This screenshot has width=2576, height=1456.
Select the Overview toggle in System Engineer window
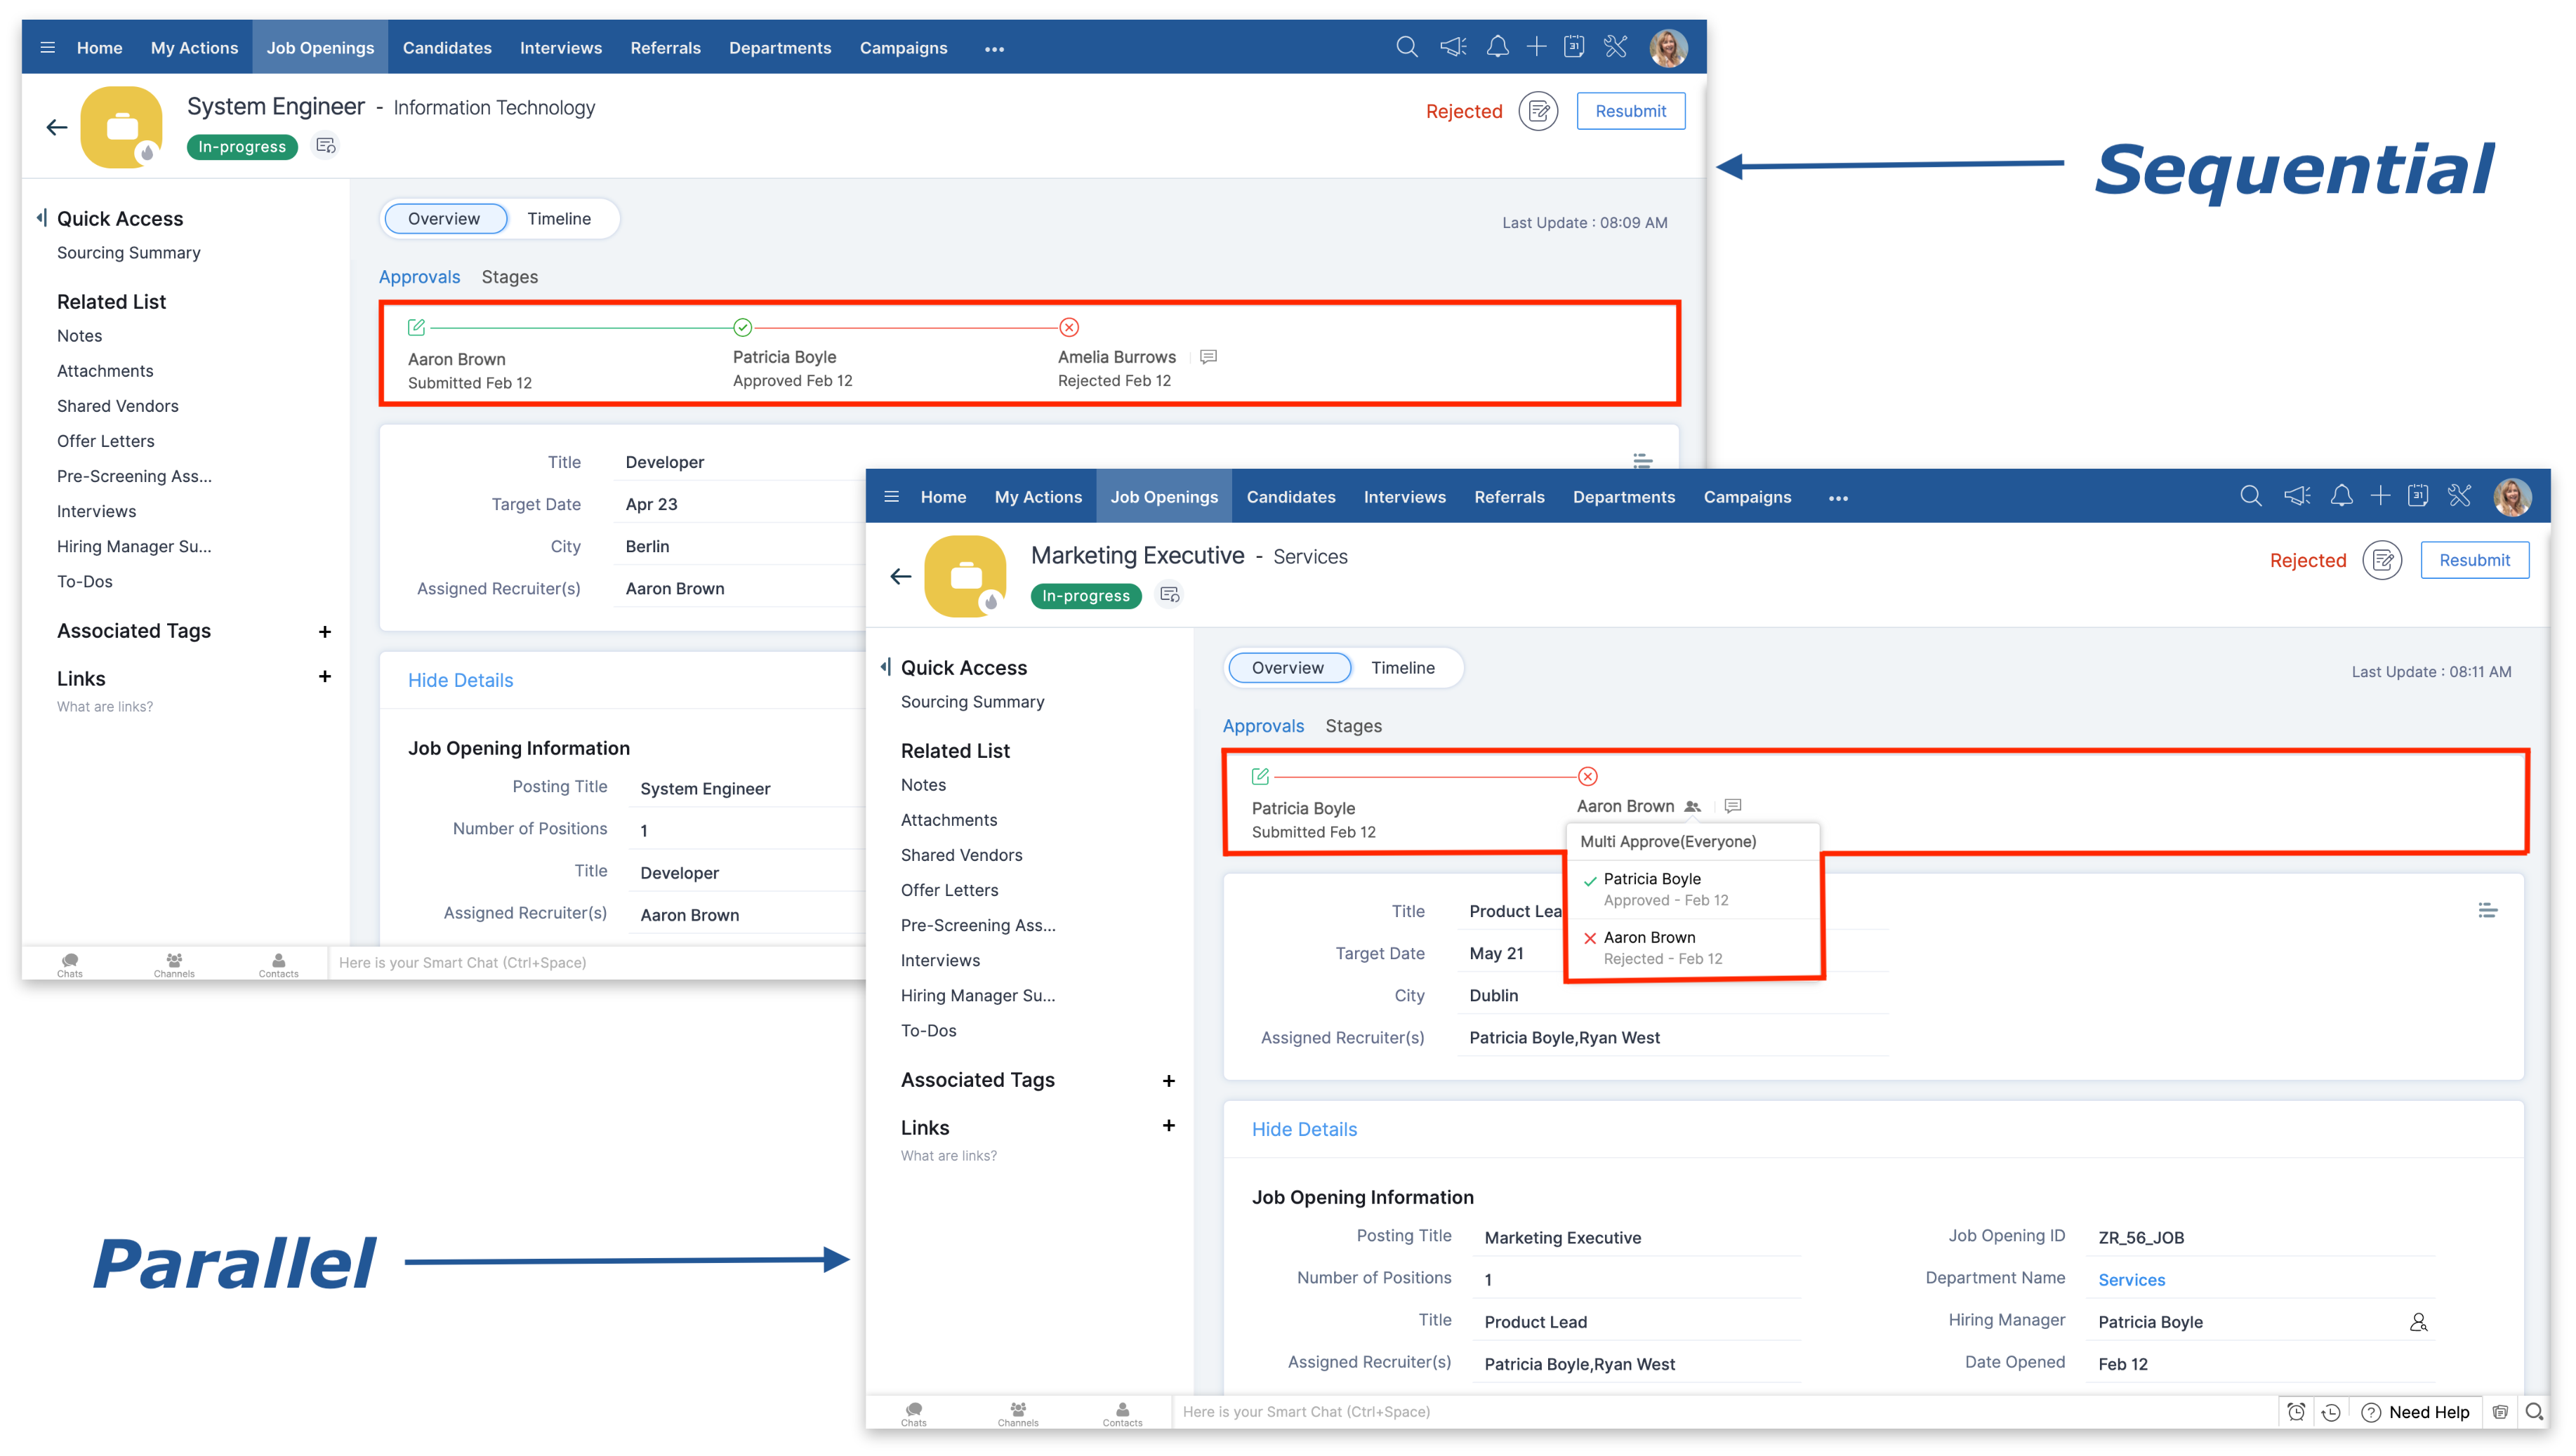[x=444, y=219]
